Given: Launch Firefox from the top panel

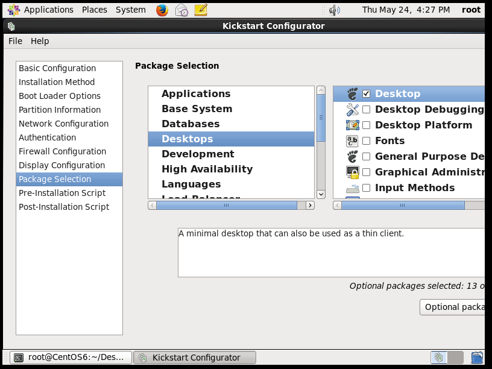Looking at the screenshot, I should click(162, 10).
